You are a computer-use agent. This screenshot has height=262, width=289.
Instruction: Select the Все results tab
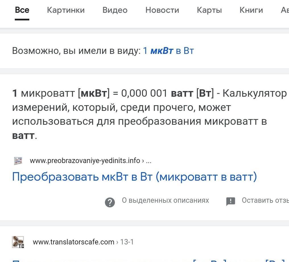(x=22, y=10)
